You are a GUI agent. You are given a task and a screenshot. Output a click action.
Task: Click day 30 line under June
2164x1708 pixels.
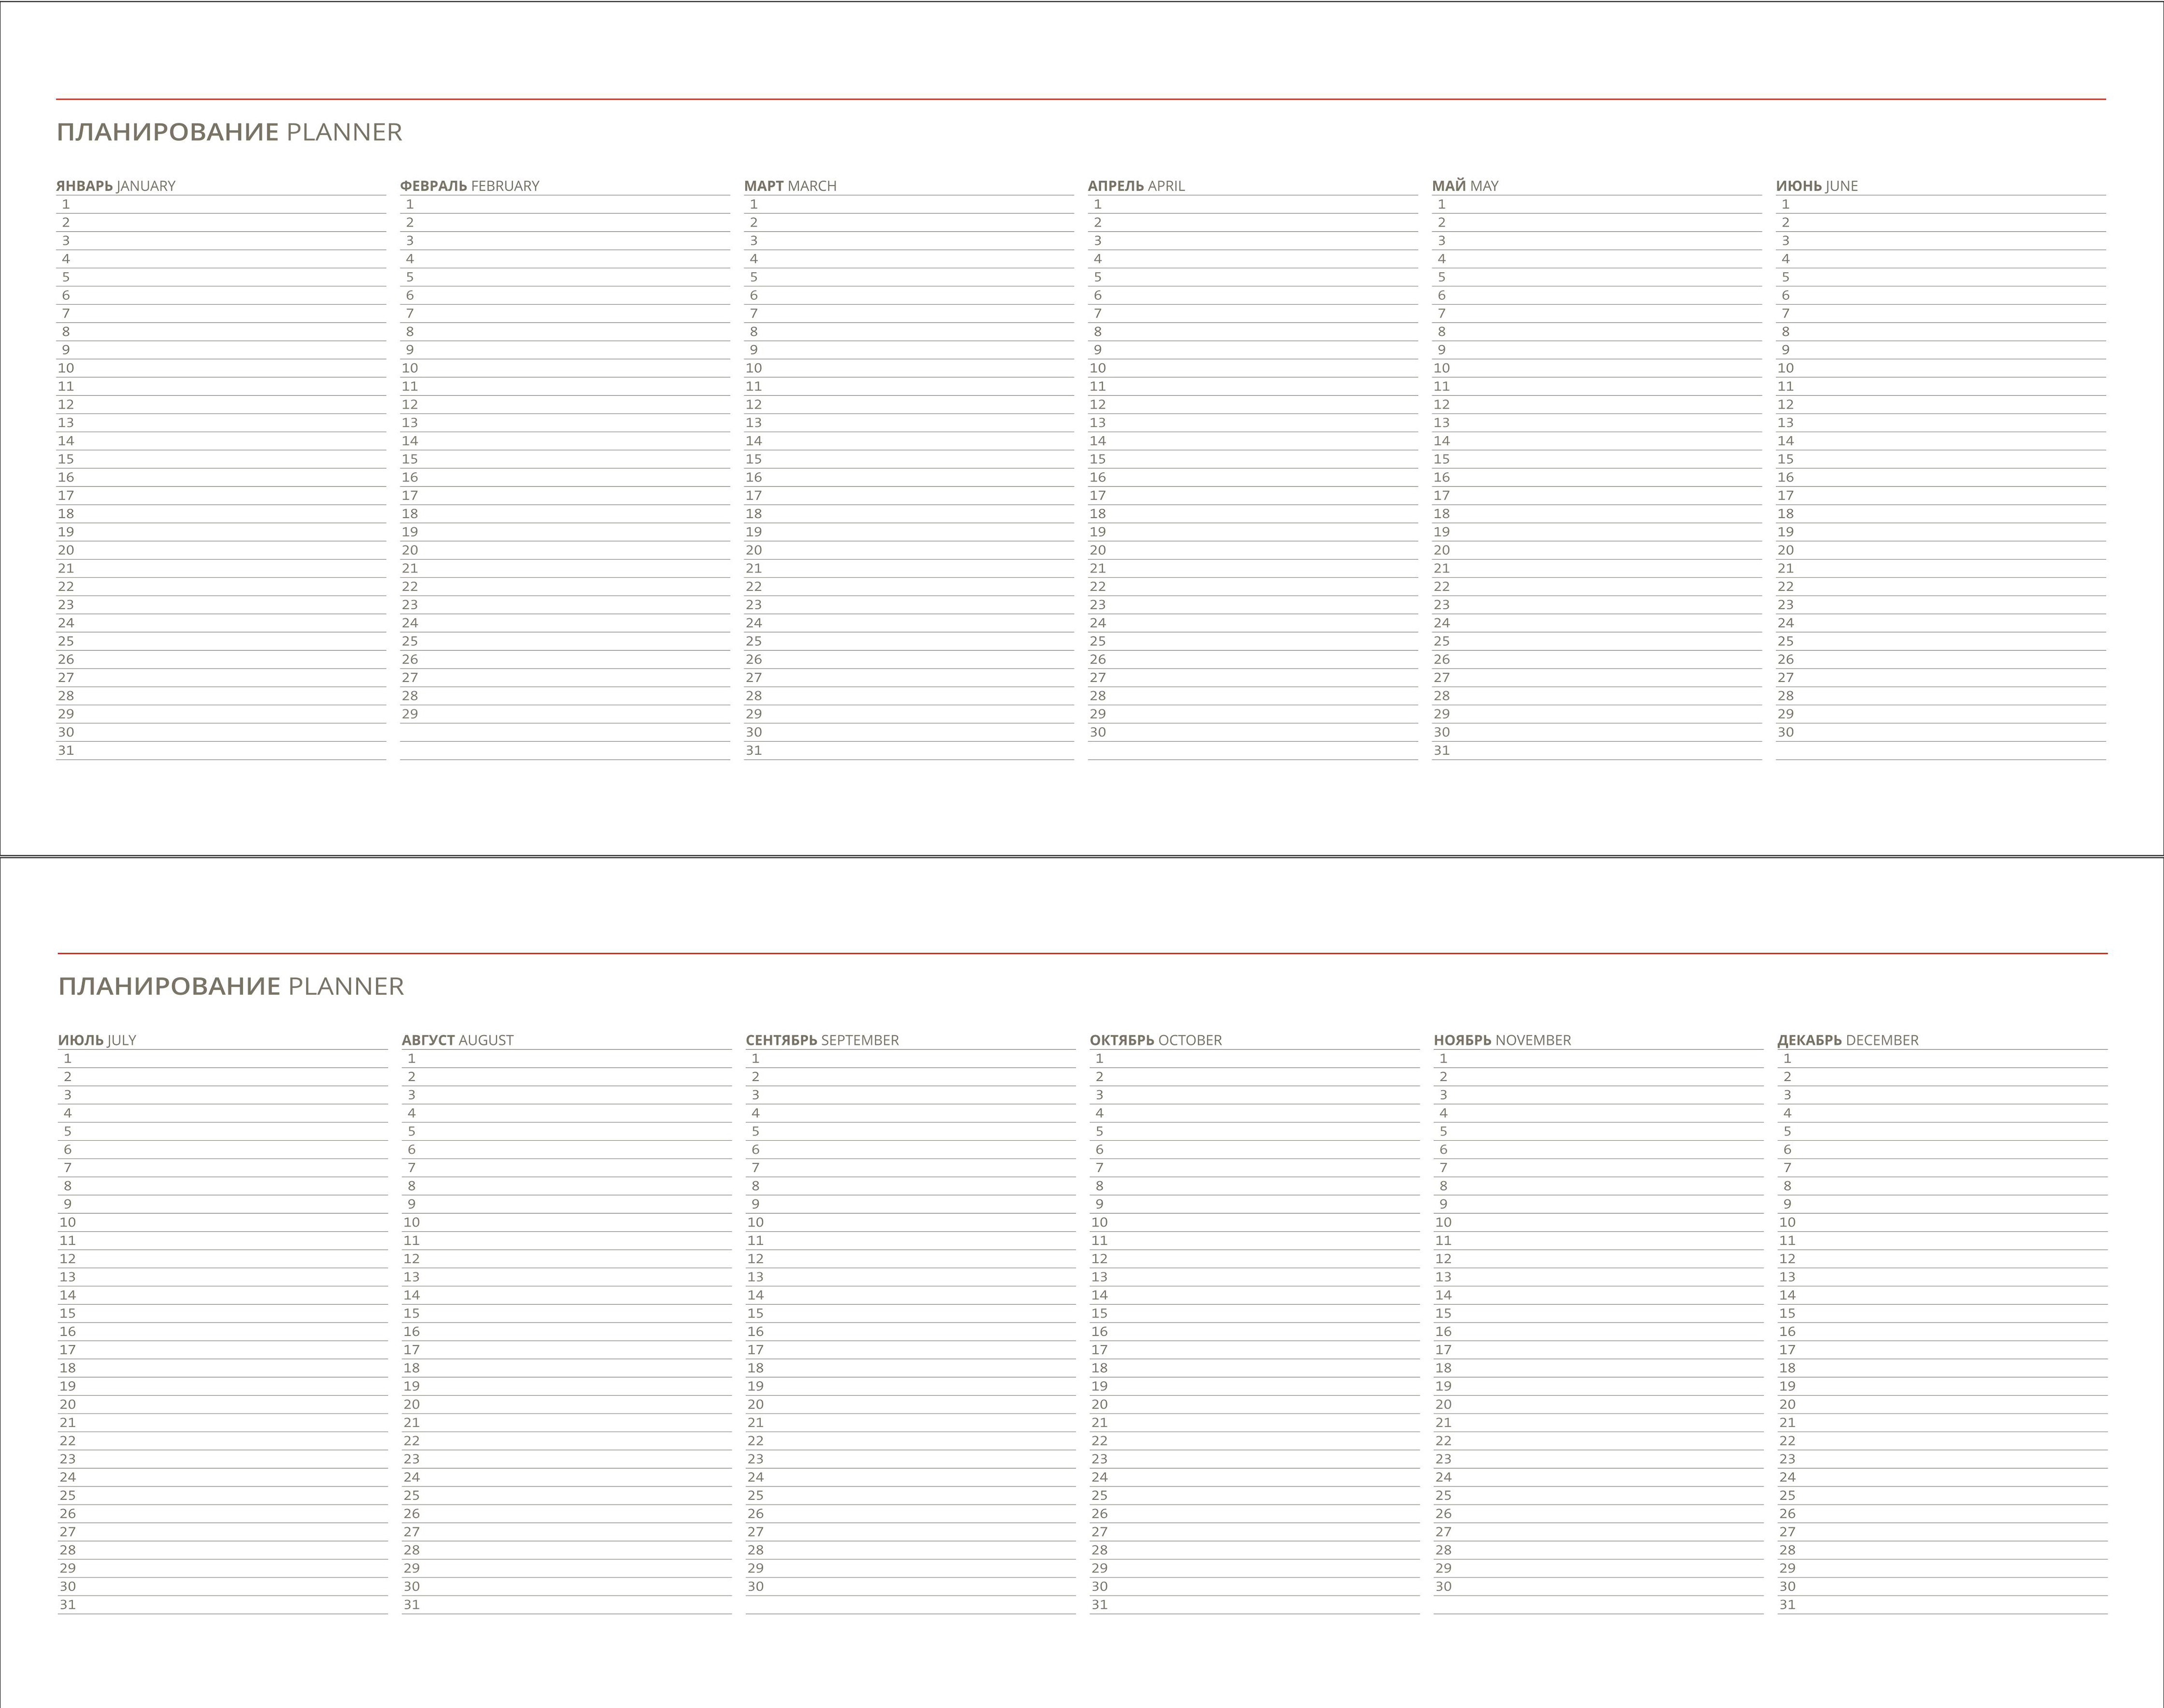(x=1941, y=732)
